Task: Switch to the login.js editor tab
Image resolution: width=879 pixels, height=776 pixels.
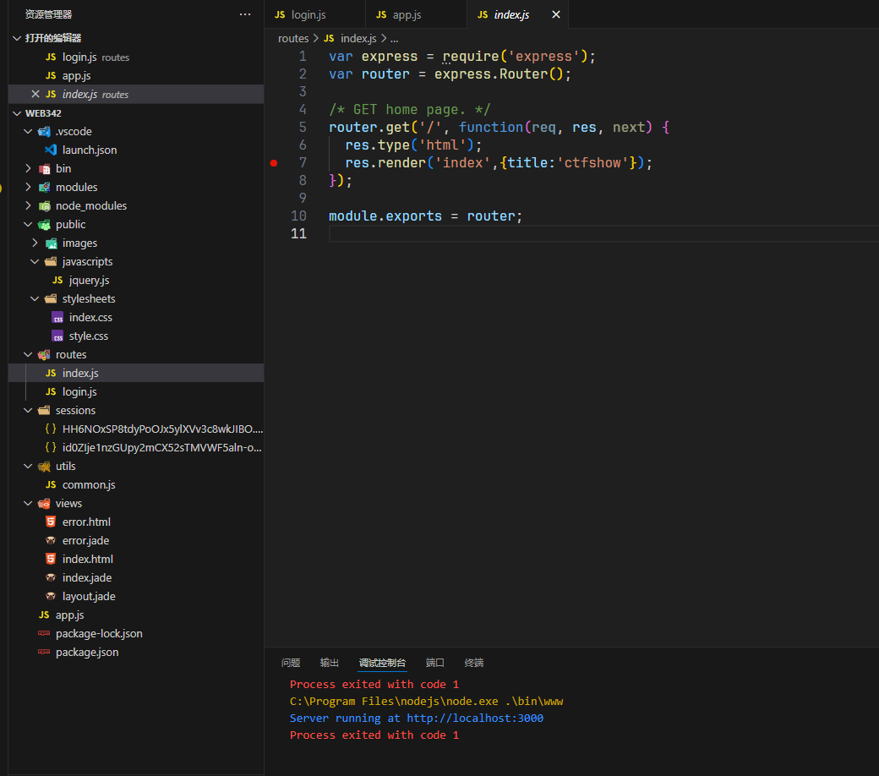Action: (308, 15)
